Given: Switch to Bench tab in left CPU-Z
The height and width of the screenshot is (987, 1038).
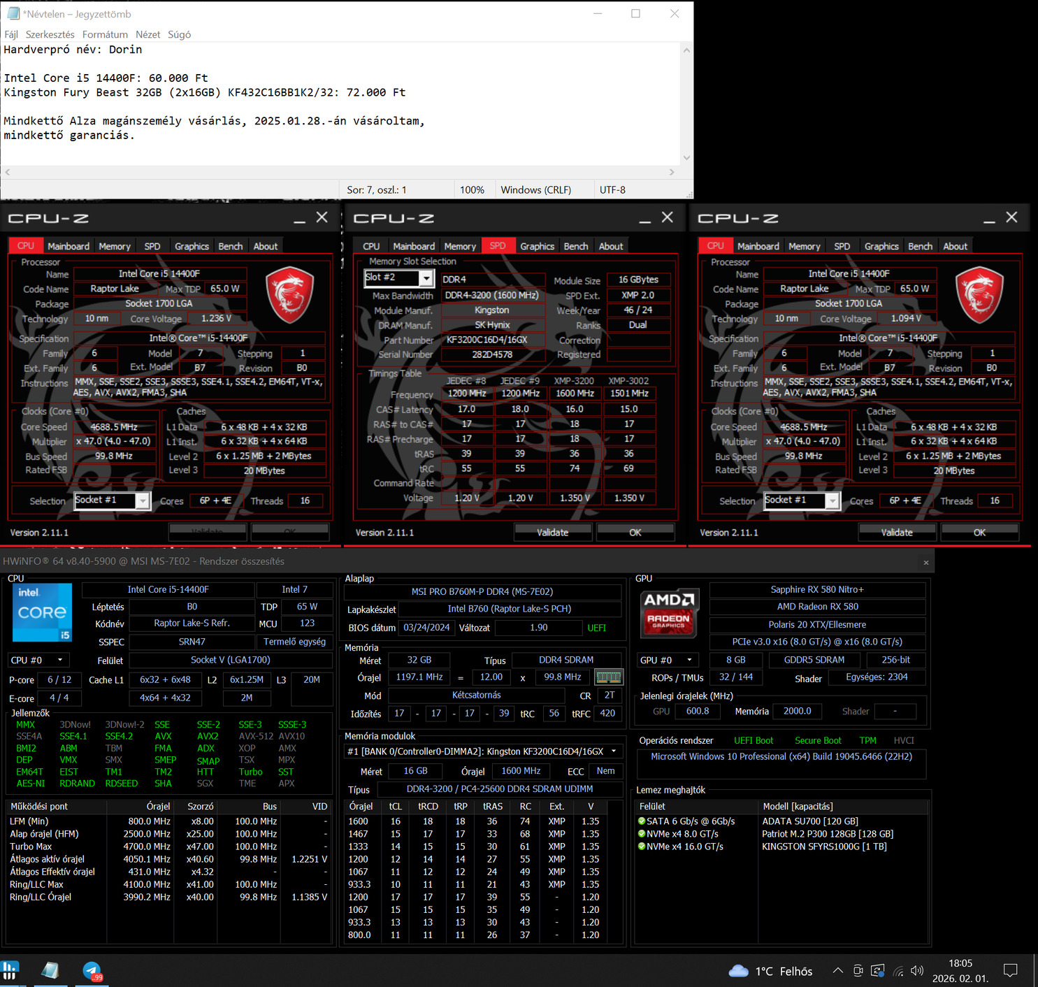Looking at the screenshot, I should [231, 246].
